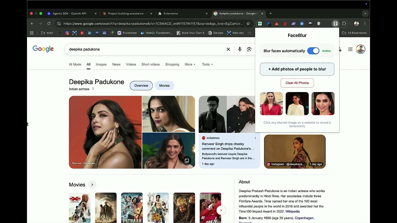Expand the Movies section arrow
The height and width of the screenshot is (223, 397).
click(92, 185)
